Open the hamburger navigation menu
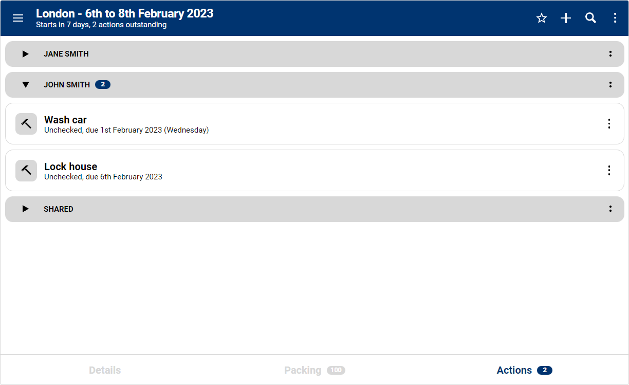The width and height of the screenshot is (629, 385). click(18, 18)
